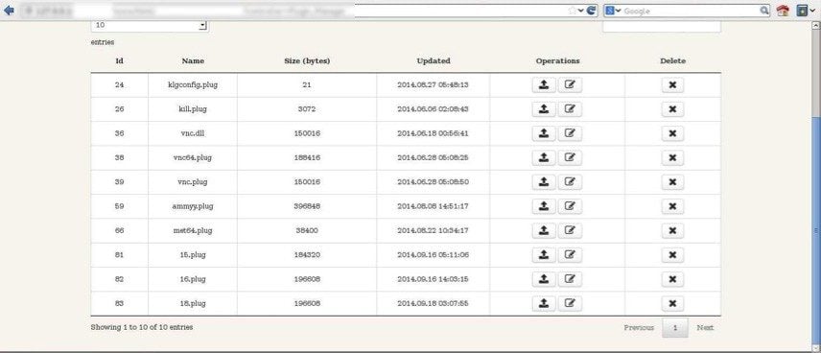This screenshot has height=353, width=821.
Task: Go to the Next page
Action: tap(705, 328)
